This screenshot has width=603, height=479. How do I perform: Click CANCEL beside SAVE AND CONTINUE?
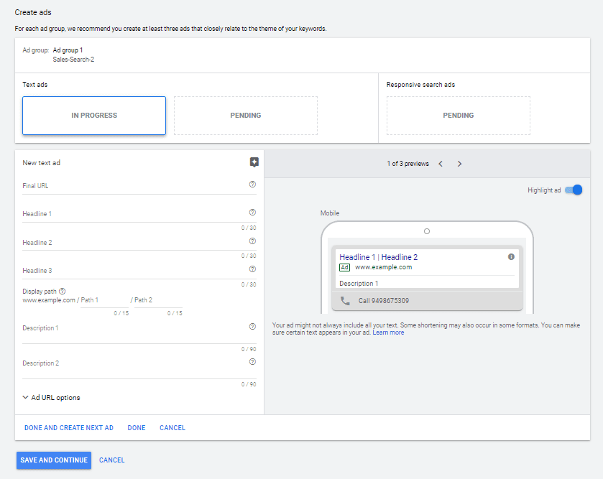point(112,460)
